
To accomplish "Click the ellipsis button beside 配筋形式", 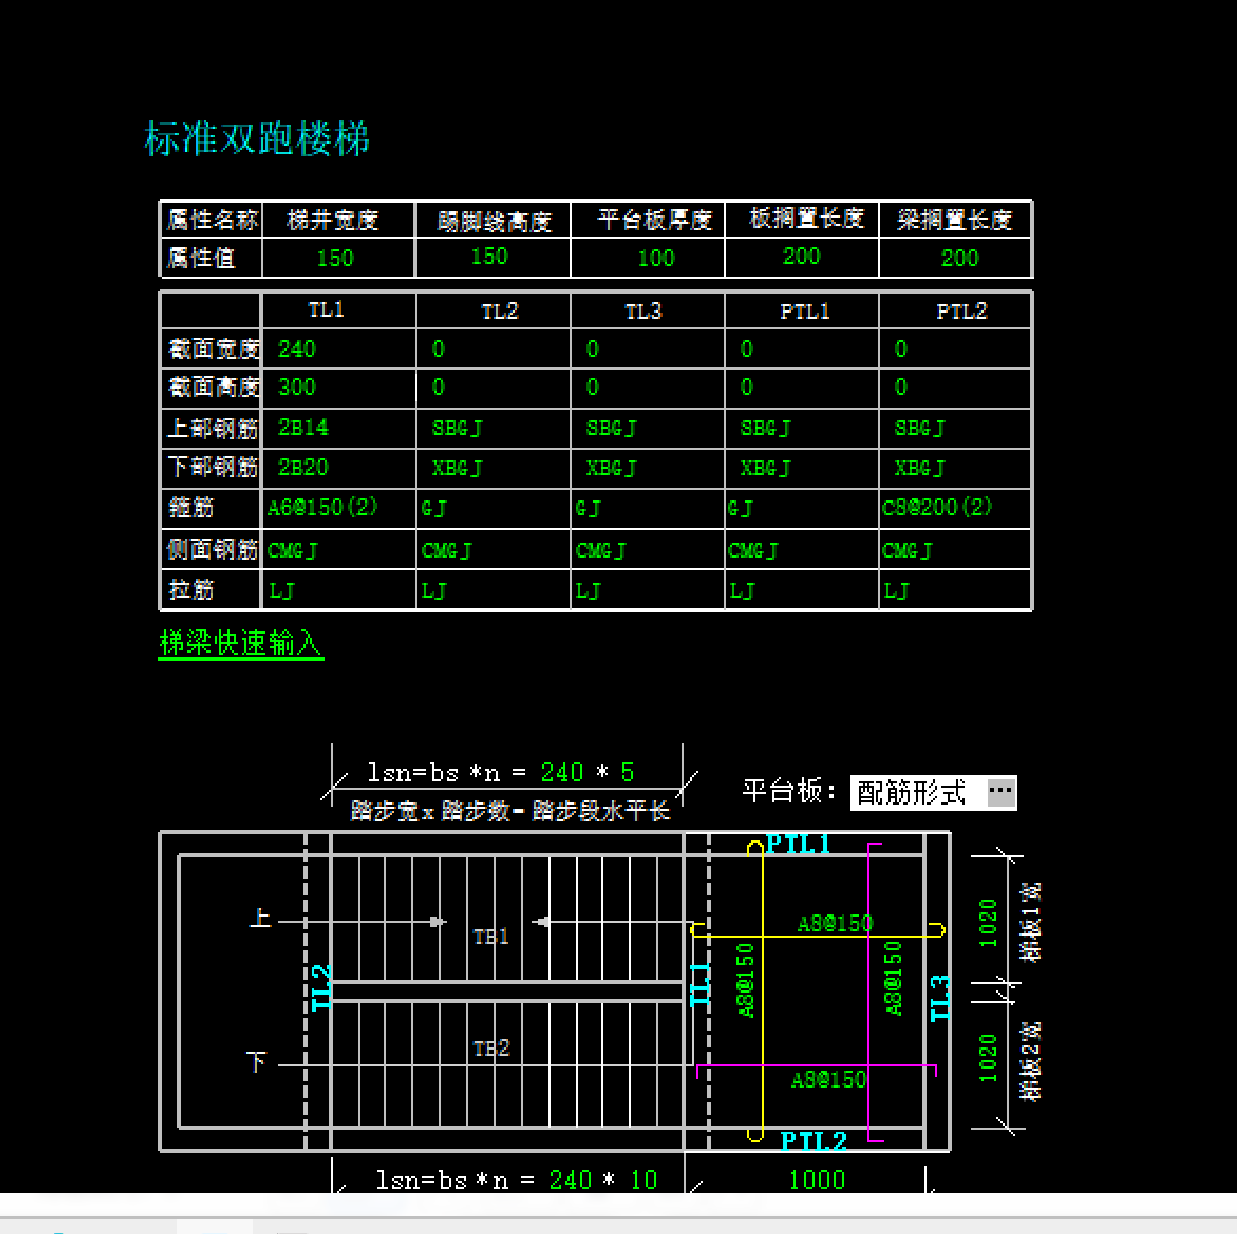I will 1000,792.
